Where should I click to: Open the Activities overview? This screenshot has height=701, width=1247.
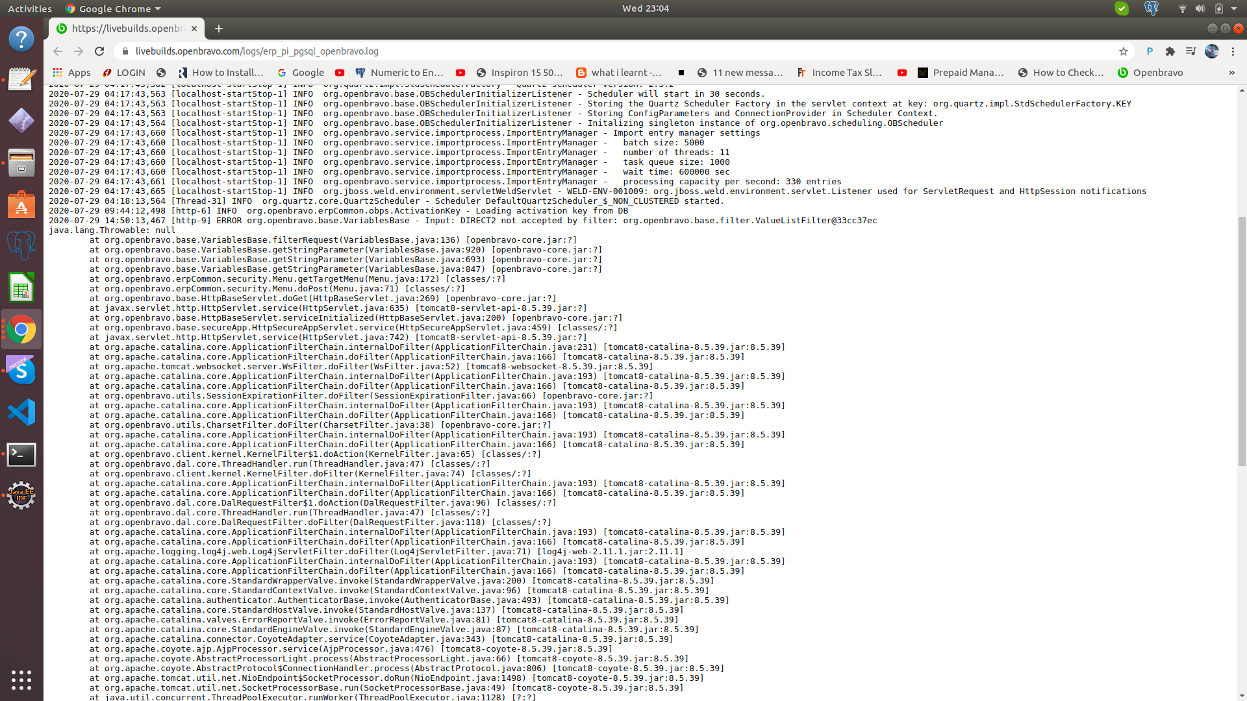pyautogui.click(x=30, y=8)
